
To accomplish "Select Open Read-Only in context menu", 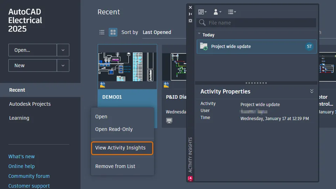I will [x=114, y=129].
